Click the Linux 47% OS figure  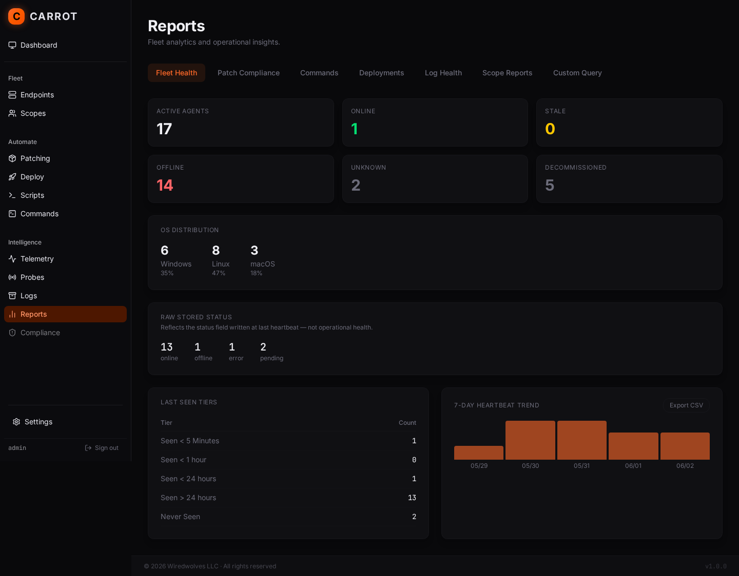coord(221,260)
